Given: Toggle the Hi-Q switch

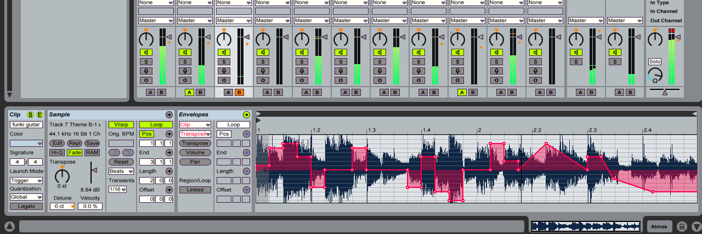Looking at the screenshot, I should 57,152.
